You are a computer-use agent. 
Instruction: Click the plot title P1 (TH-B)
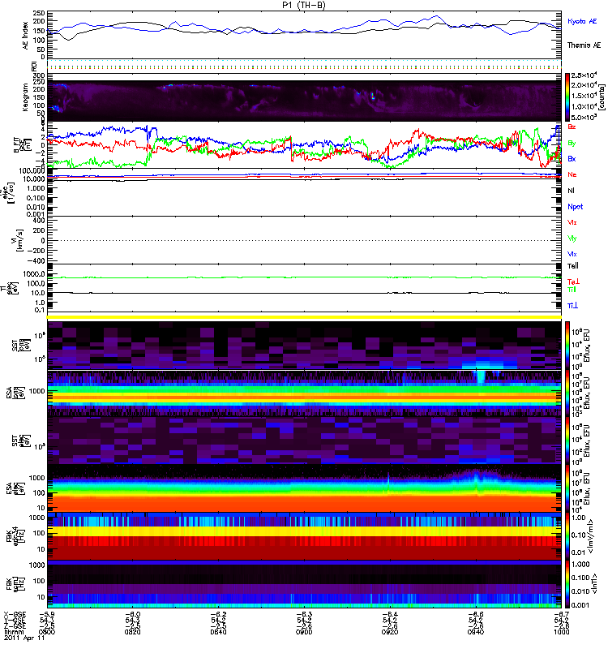[x=303, y=5]
